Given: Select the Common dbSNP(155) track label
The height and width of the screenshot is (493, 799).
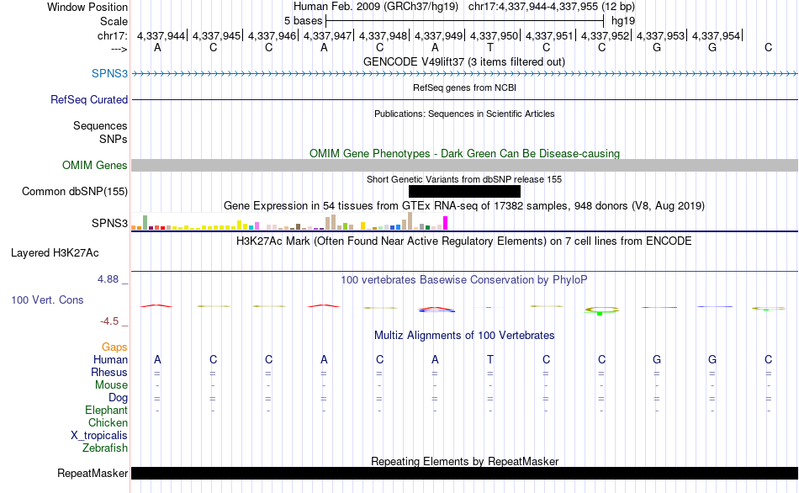Looking at the screenshot, I should coord(75,191).
